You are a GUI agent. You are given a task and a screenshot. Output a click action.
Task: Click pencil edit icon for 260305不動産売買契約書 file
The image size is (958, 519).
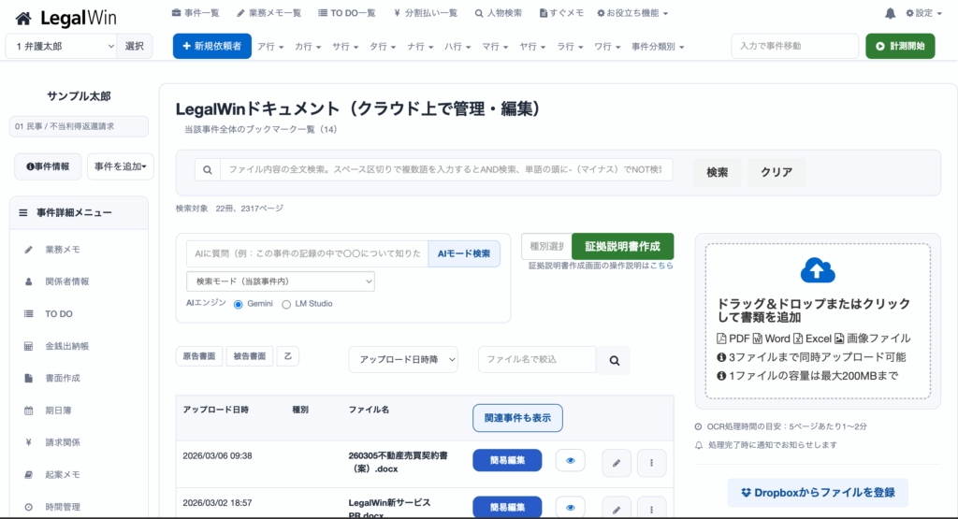[x=616, y=460]
